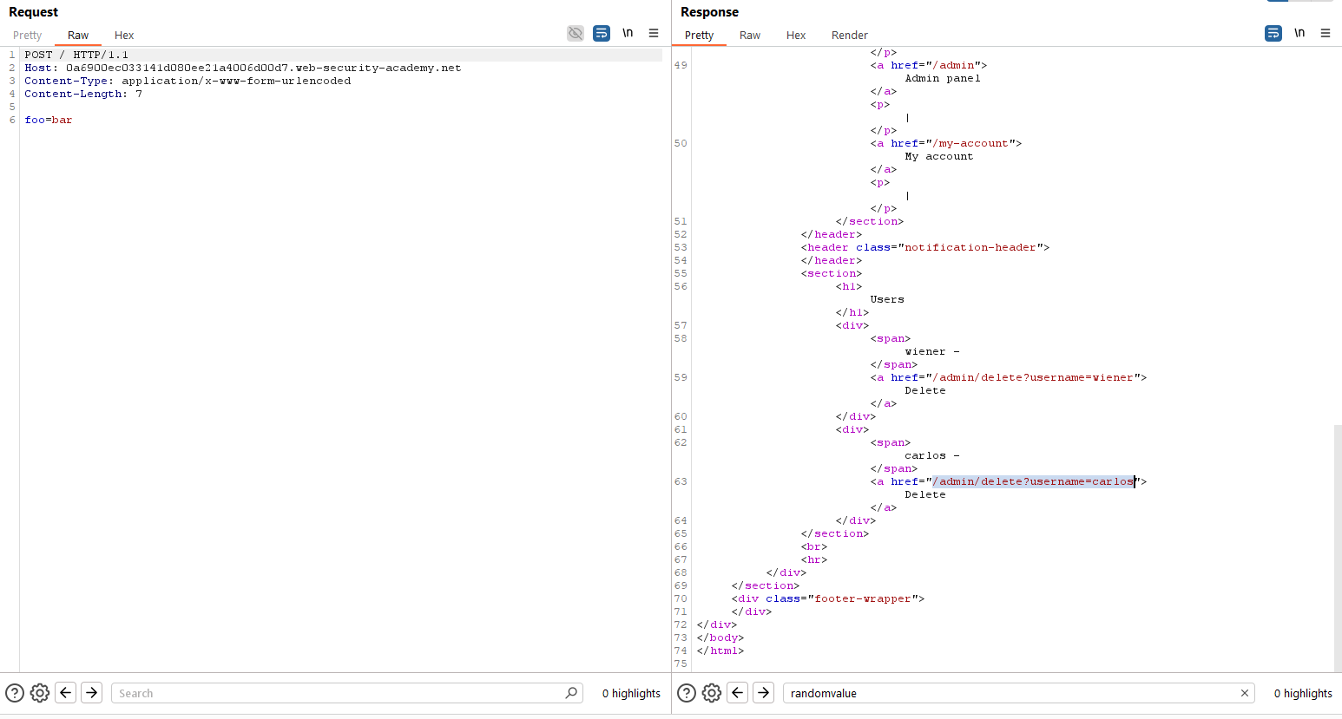Expand the Request panel hamburger menu

click(x=654, y=34)
